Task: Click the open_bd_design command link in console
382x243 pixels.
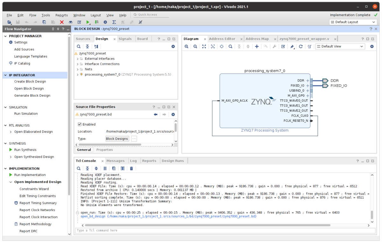Action: click(168, 217)
